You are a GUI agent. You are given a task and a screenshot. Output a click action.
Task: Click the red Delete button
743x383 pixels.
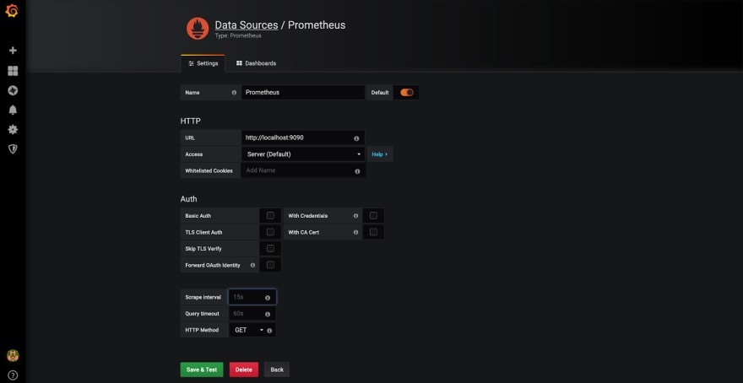(x=243, y=370)
